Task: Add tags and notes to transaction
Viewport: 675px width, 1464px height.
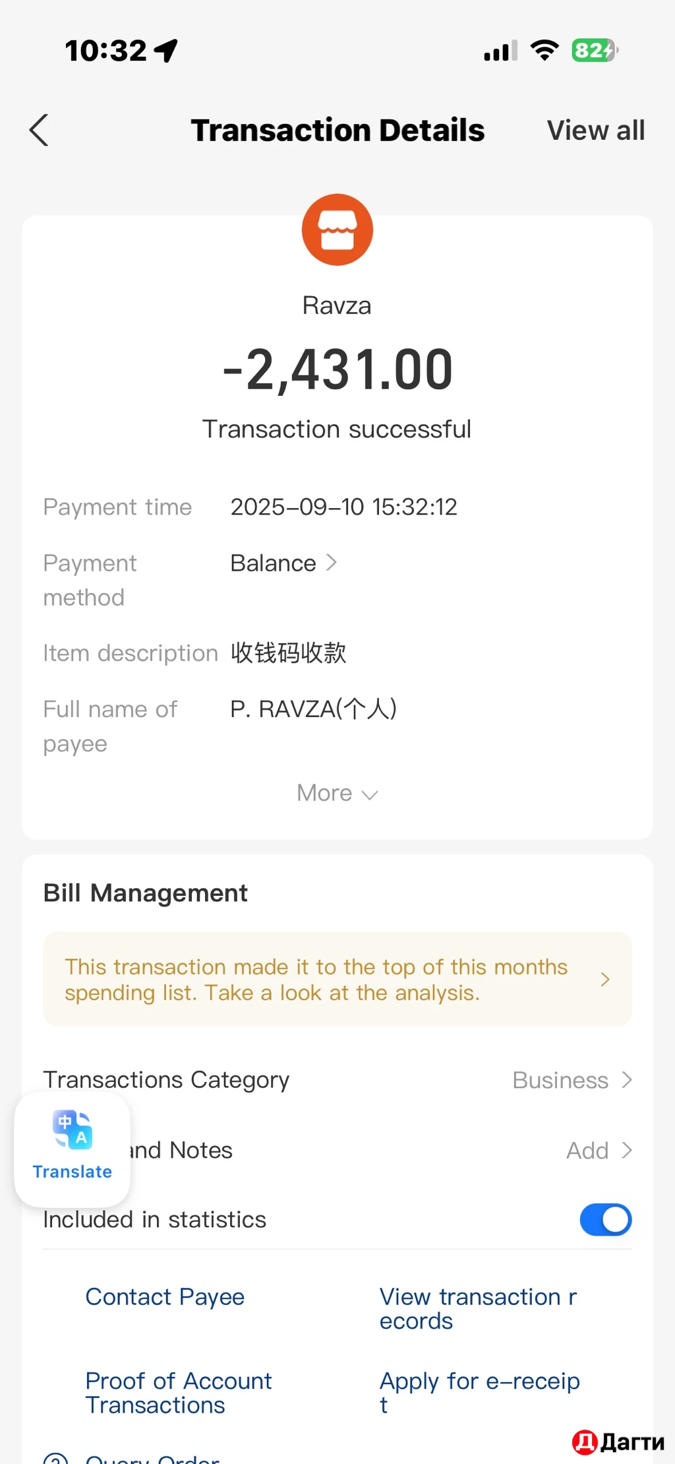Action: pos(598,1151)
